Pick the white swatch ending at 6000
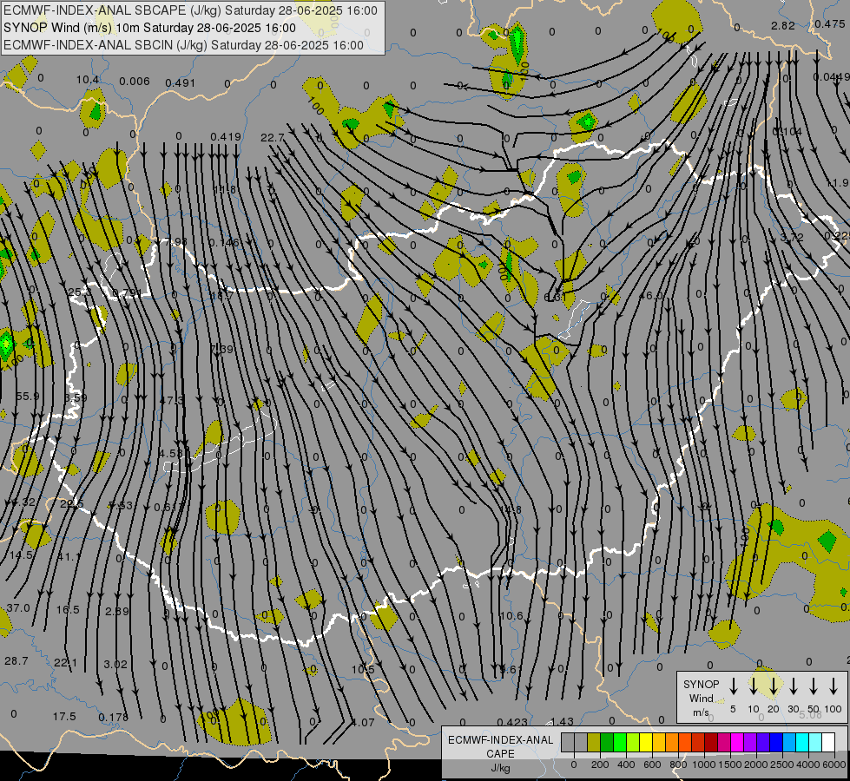Image resolution: width=850 pixels, height=781 pixels. pos(828,743)
